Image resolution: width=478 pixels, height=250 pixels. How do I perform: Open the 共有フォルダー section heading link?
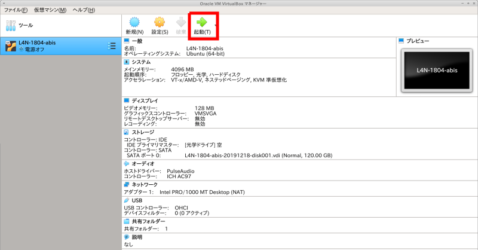[x=148, y=221]
